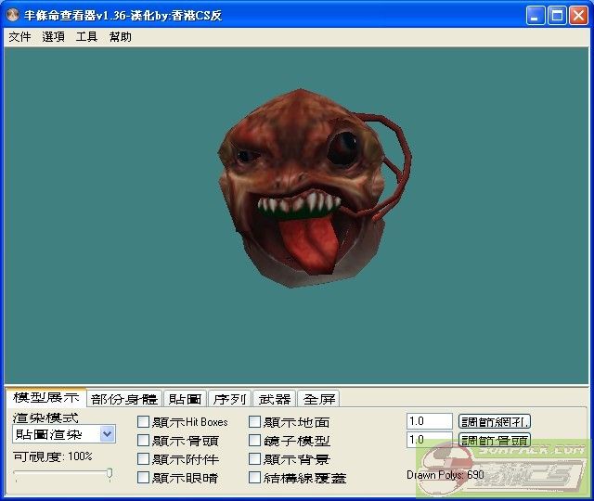594x501 pixels.
Task: Select the 全屏 tab
Action: [x=319, y=399]
